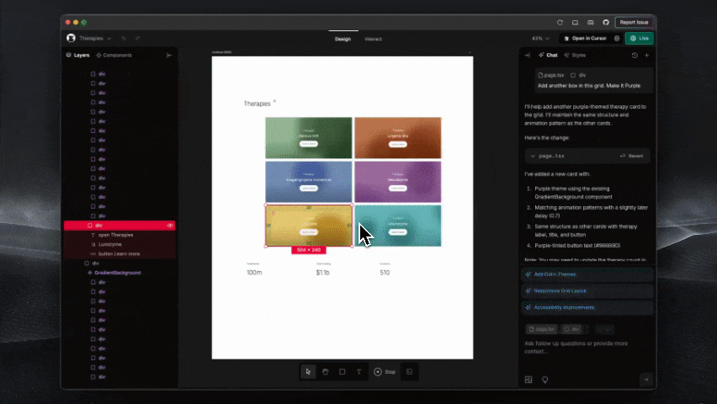Screen dimensions: 717x404
Task: Collapse the layers panel with arrow icon
Action: click(x=169, y=55)
